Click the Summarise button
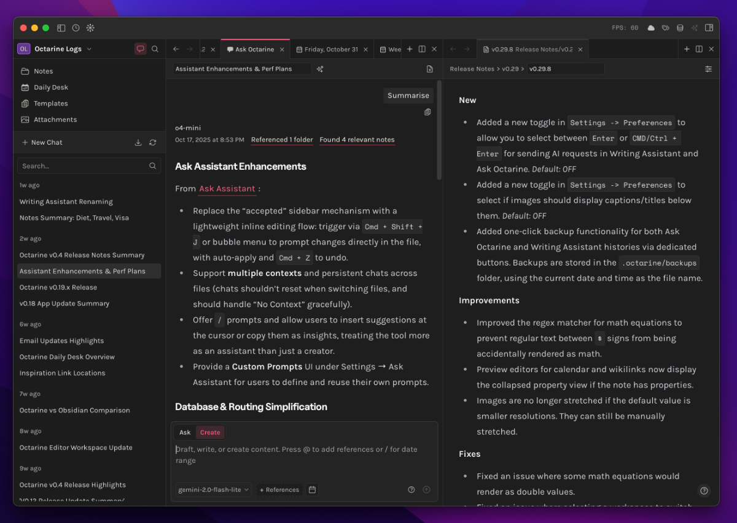 click(408, 96)
